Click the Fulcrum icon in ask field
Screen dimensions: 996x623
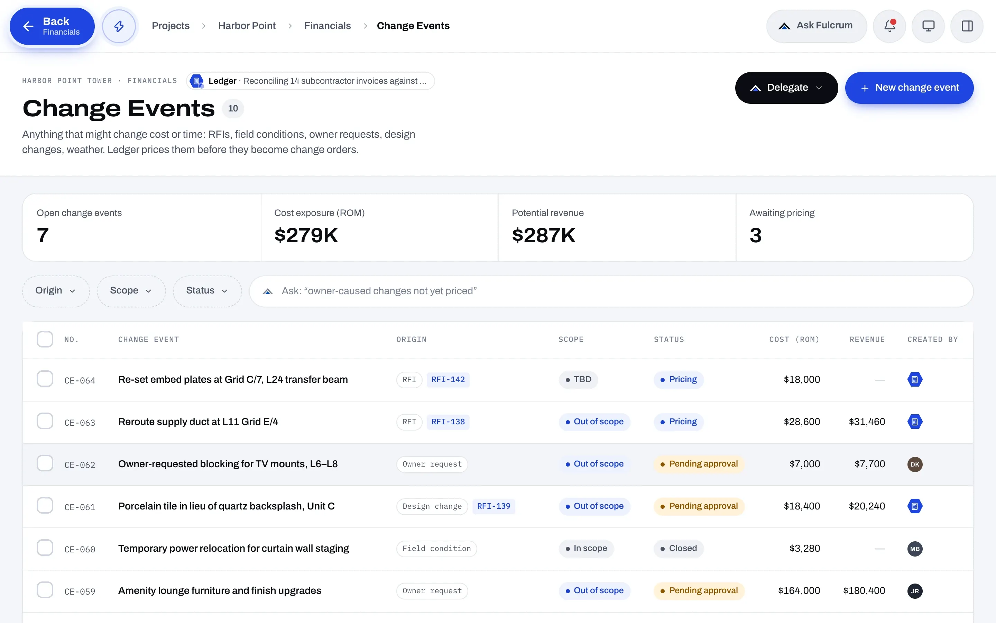tap(268, 291)
